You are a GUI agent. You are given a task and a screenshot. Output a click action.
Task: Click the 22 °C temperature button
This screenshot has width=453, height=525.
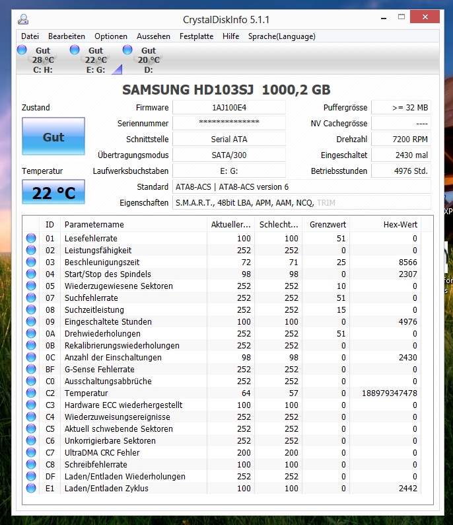point(53,192)
